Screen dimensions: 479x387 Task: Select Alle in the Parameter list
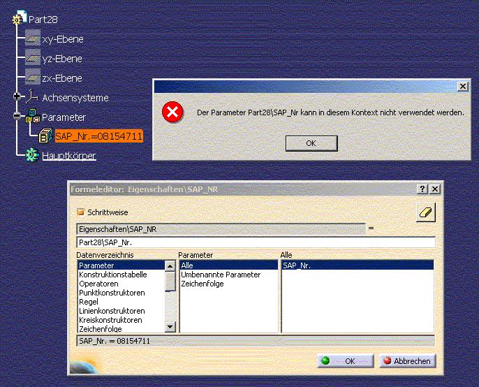229,265
